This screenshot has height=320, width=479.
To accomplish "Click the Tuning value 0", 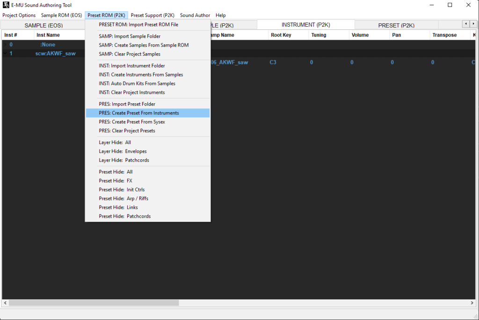I will pyautogui.click(x=312, y=62).
